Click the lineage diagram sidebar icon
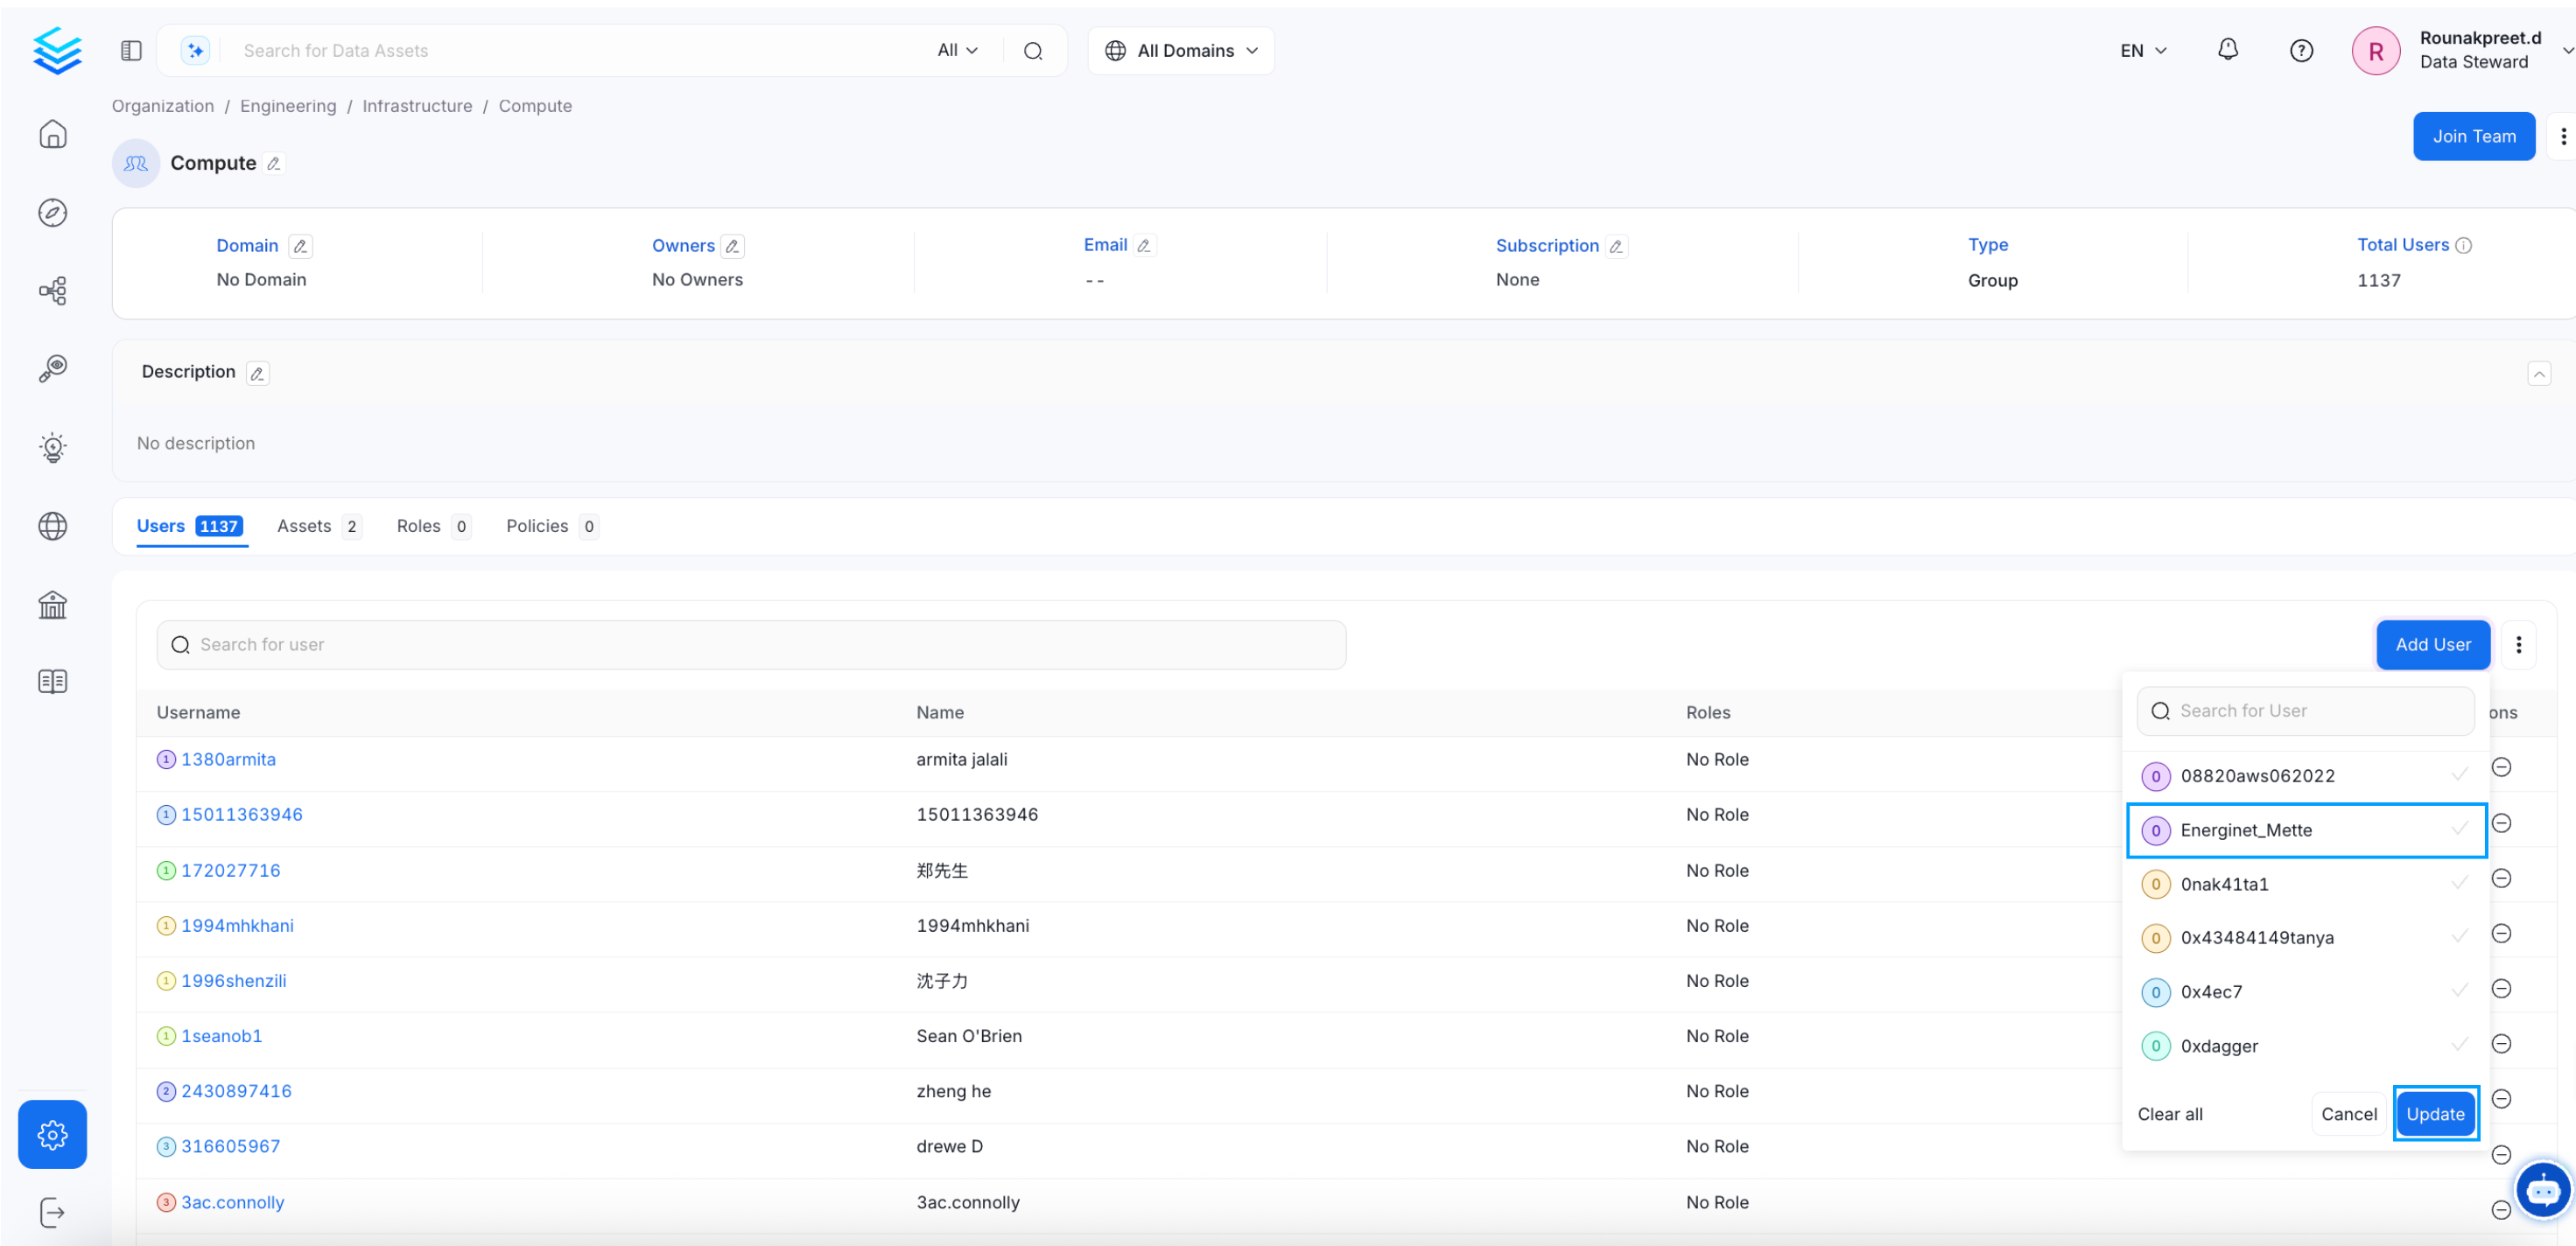 point(53,291)
